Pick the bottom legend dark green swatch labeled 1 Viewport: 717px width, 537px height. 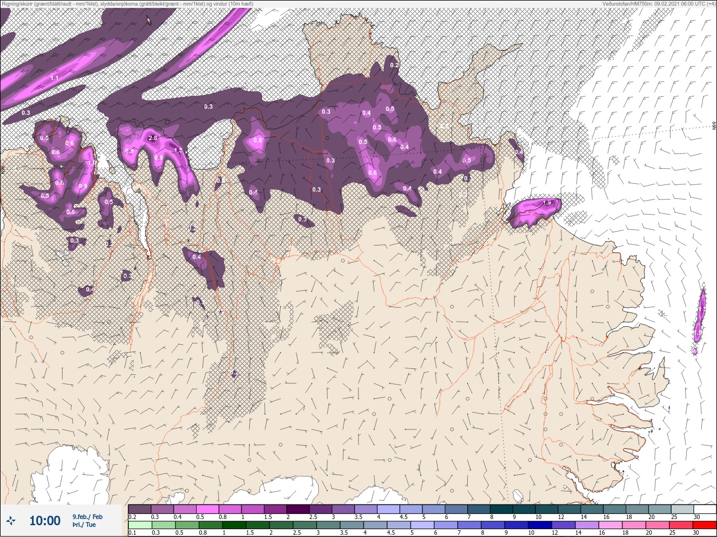234,525
